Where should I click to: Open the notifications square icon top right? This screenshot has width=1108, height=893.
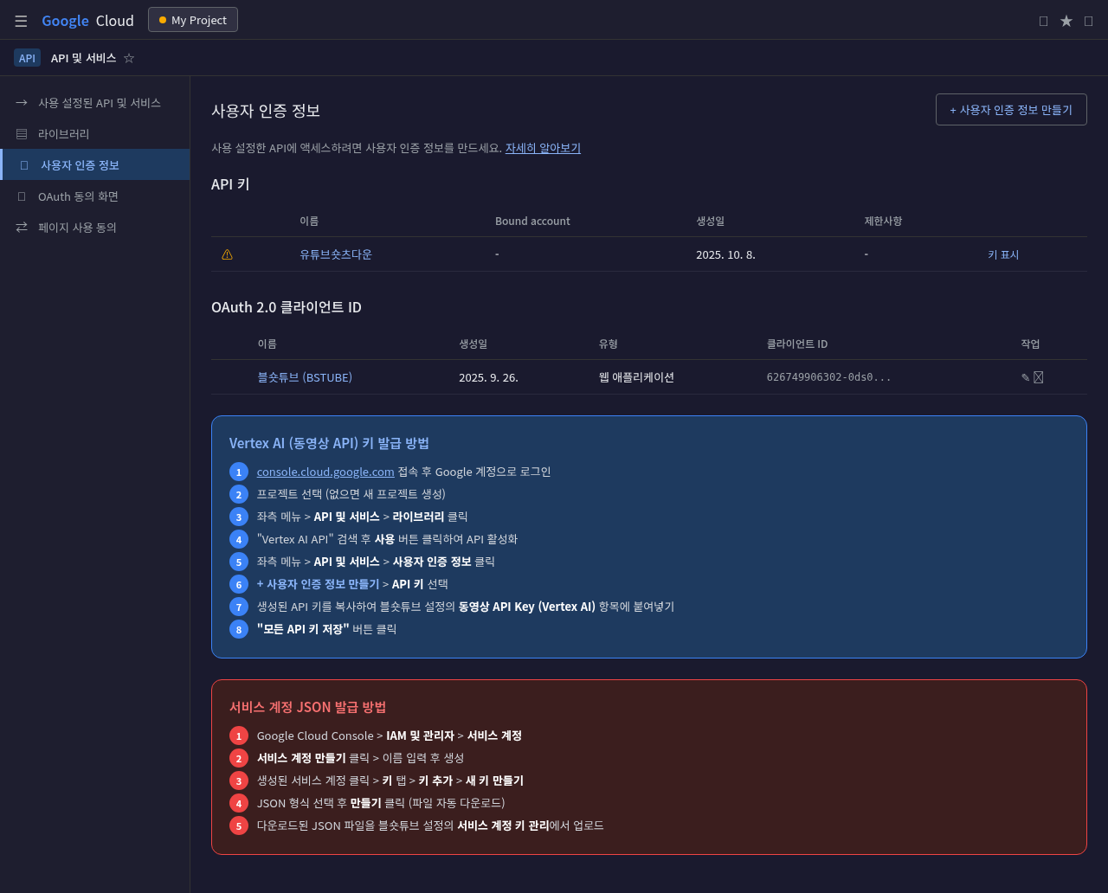tap(1042, 20)
